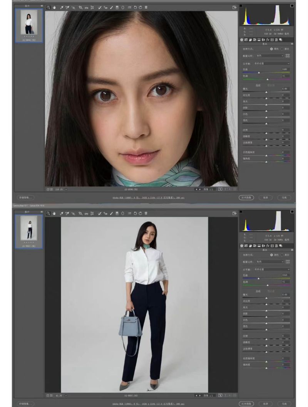Click the trash icon in the close-up portrait toolbar
The image size is (308, 407).
(146, 7)
